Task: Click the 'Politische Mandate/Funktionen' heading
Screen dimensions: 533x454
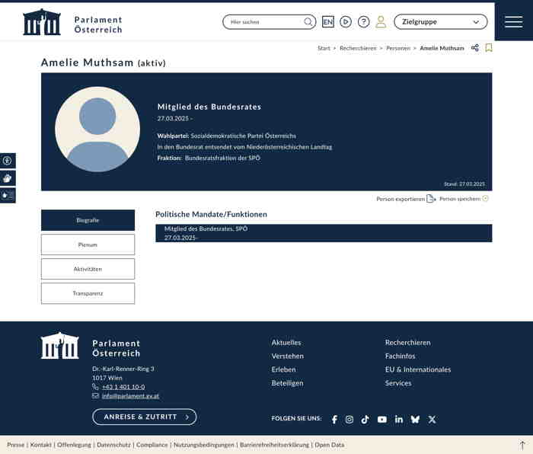Action: coord(211,214)
